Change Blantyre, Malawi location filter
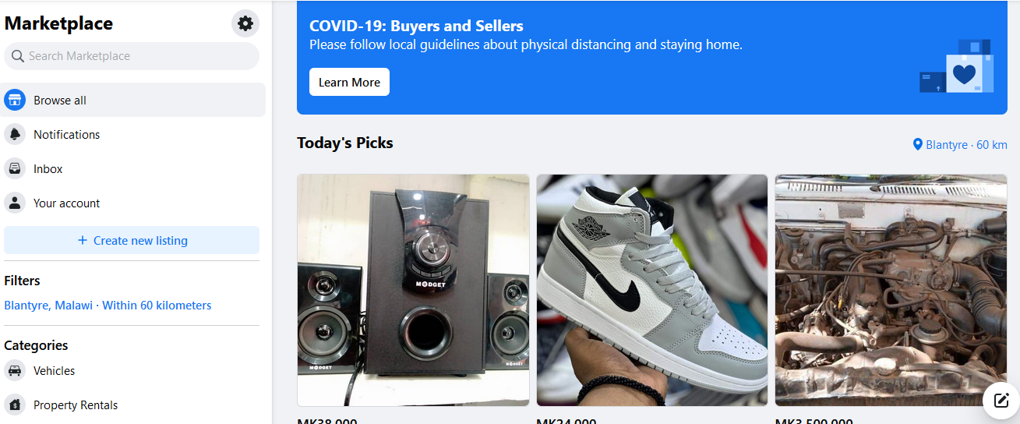This screenshot has width=1020, height=424. [108, 306]
